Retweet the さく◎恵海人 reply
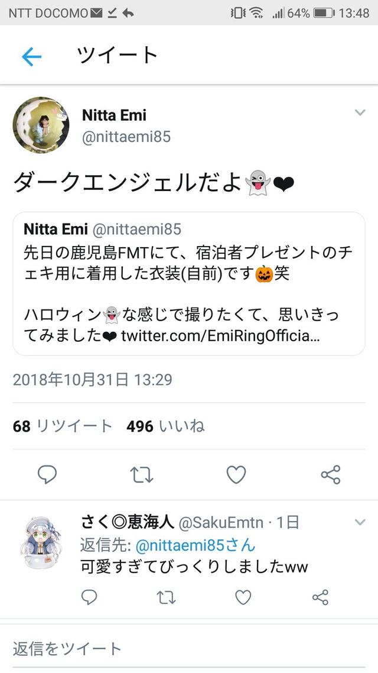This screenshot has width=378, height=673. [167, 597]
